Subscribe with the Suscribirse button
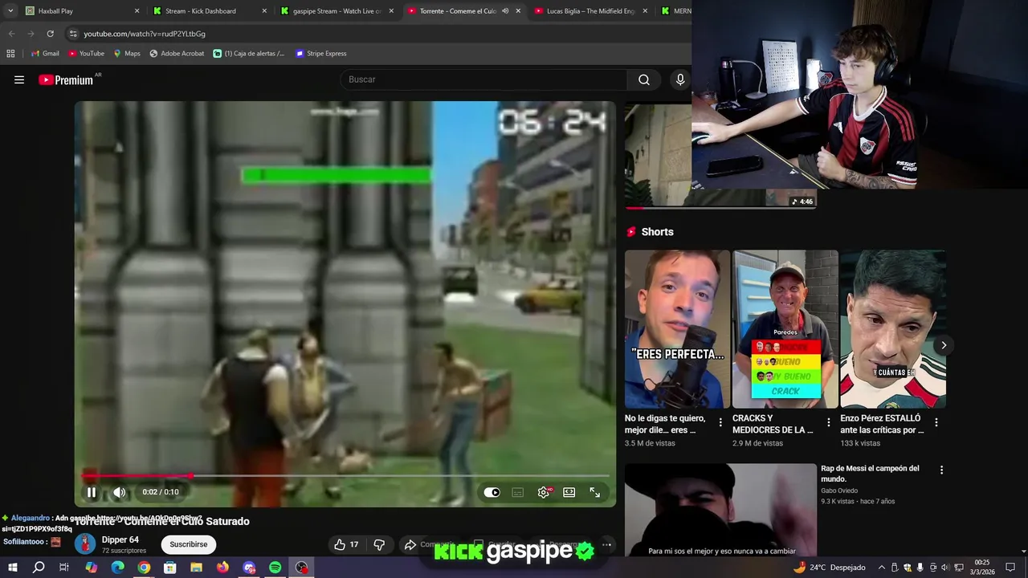Screen dimensions: 1028x578 point(189,544)
